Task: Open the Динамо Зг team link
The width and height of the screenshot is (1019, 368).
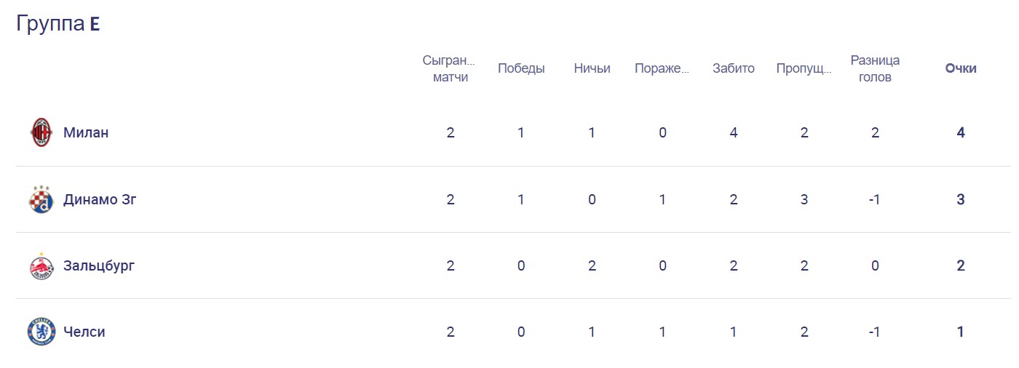Action: click(x=100, y=199)
